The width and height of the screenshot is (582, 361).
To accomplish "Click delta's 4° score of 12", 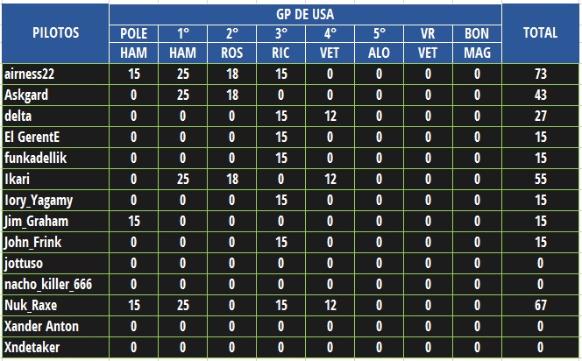I will pyautogui.click(x=330, y=117).
